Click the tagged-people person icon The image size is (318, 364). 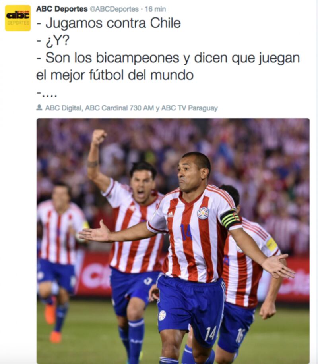pyautogui.click(x=39, y=108)
